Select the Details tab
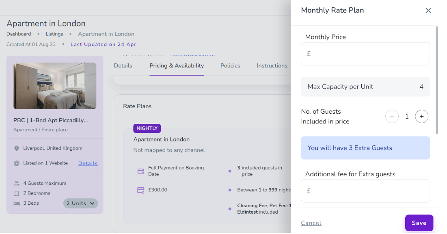This screenshot has width=447, height=234. [123, 65]
